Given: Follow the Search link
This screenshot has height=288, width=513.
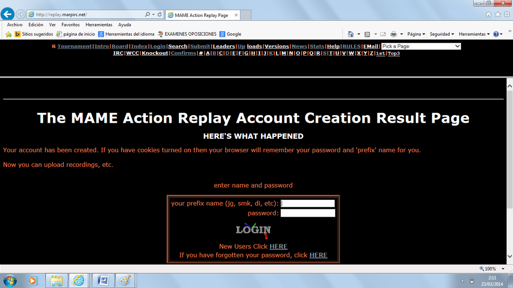Looking at the screenshot, I should [x=178, y=46].
